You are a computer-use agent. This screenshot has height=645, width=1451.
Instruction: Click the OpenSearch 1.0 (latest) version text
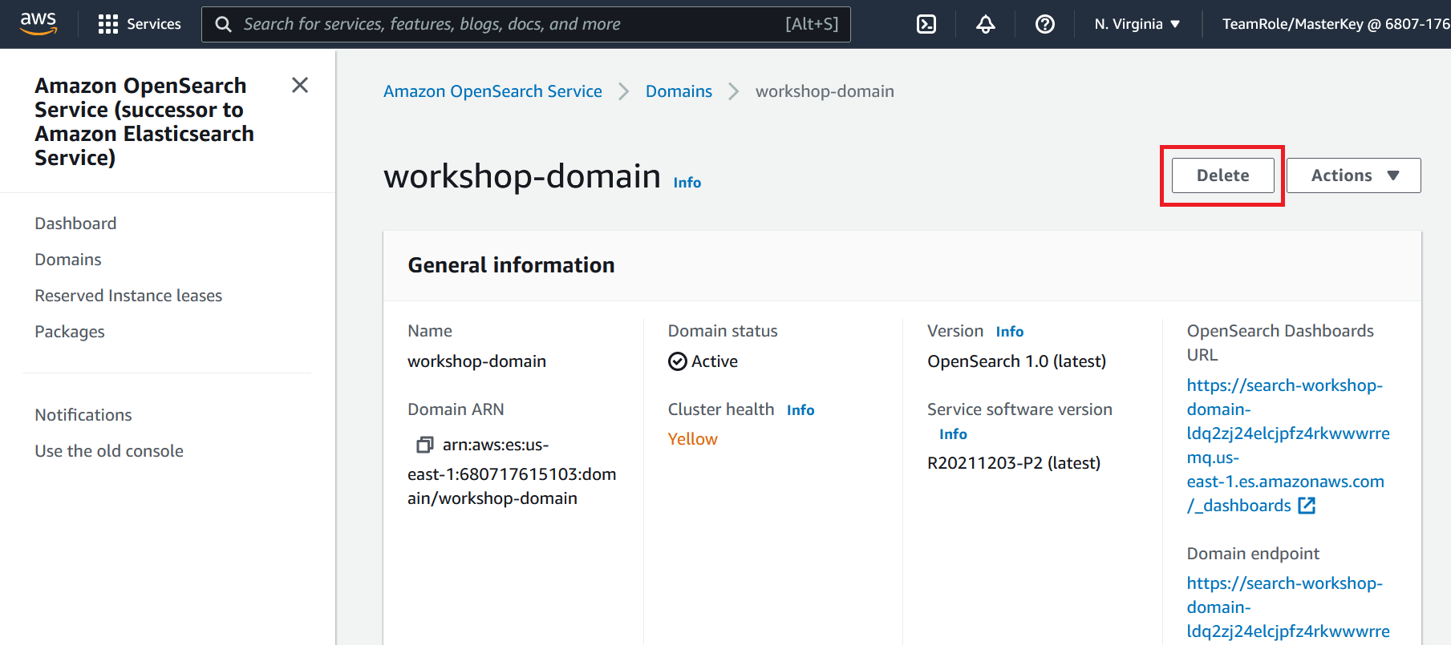(1016, 361)
